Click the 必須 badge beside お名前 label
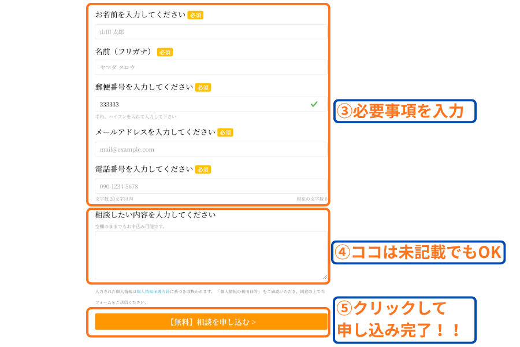Viewport: 520px width, 347px height. point(195,15)
